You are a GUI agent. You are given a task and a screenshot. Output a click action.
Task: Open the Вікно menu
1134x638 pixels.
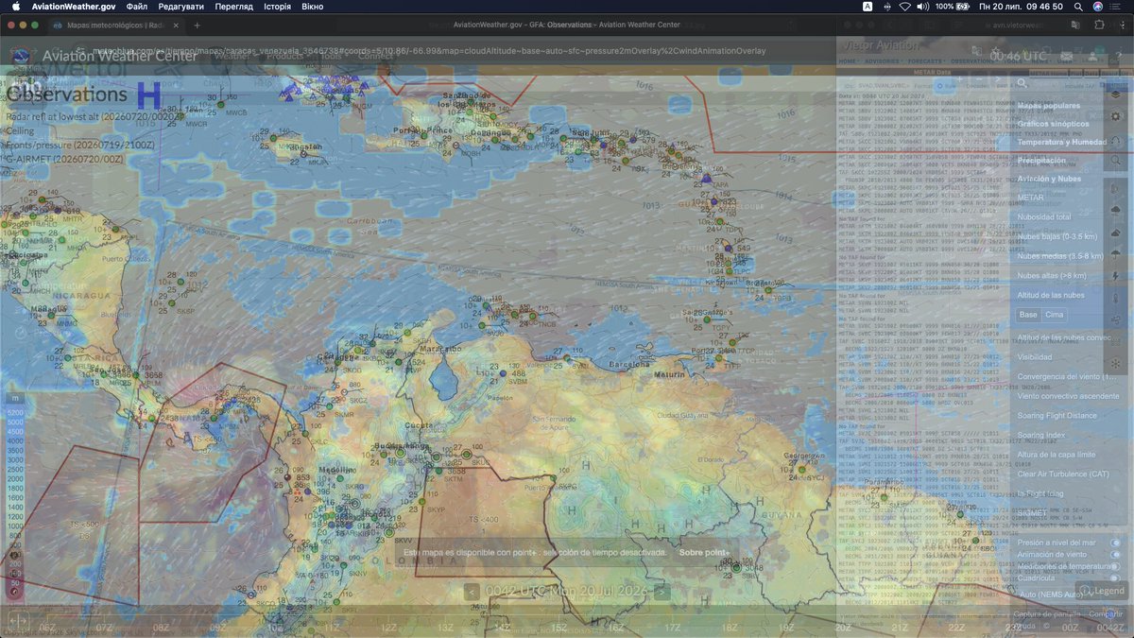[x=312, y=7]
